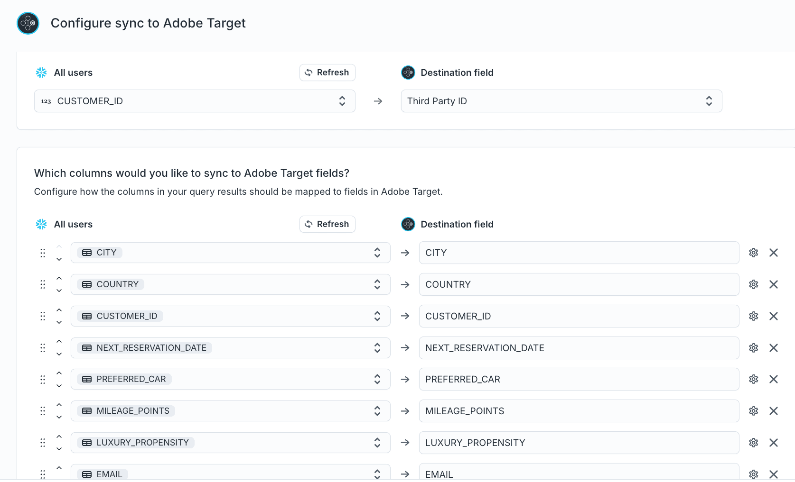Expand the Third Party ID dropdown

coord(561,101)
